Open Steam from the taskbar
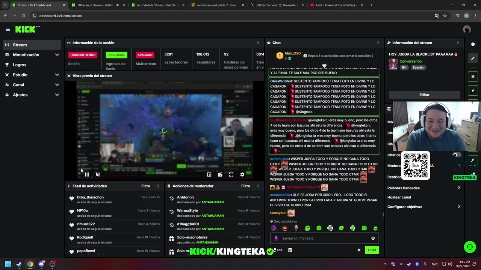481x270 pixels. coord(19,264)
